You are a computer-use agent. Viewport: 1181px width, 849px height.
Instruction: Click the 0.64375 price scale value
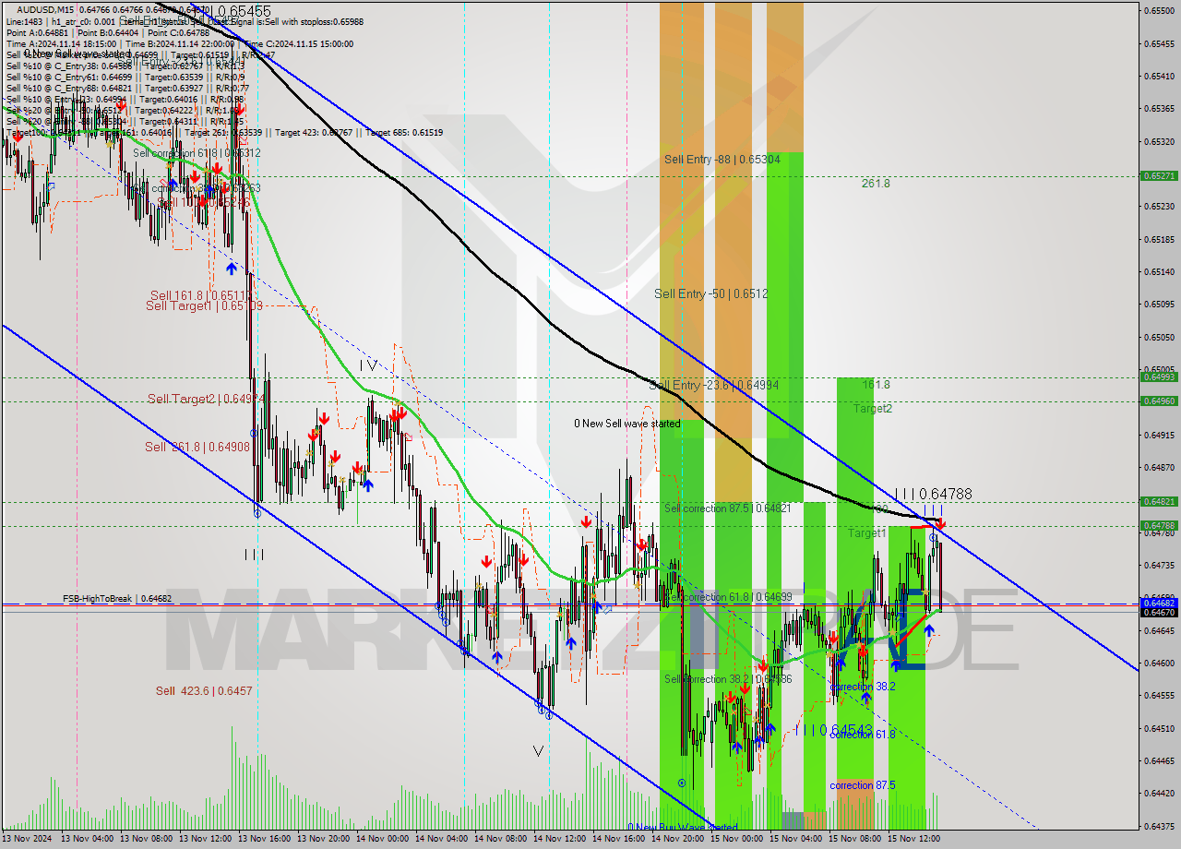[x=1158, y=826]
